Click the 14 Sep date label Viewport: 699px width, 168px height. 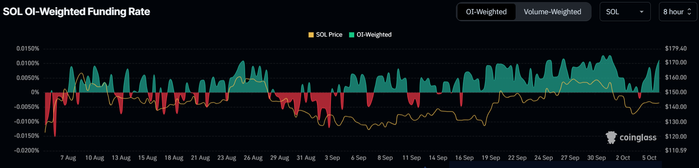438,158
